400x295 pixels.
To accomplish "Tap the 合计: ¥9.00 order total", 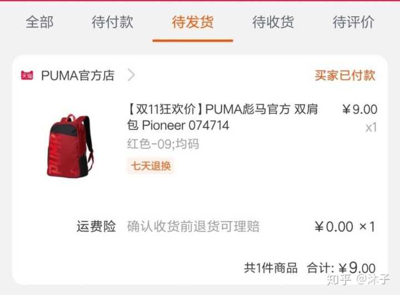I will pyautogui.click(x=341, y=268).
